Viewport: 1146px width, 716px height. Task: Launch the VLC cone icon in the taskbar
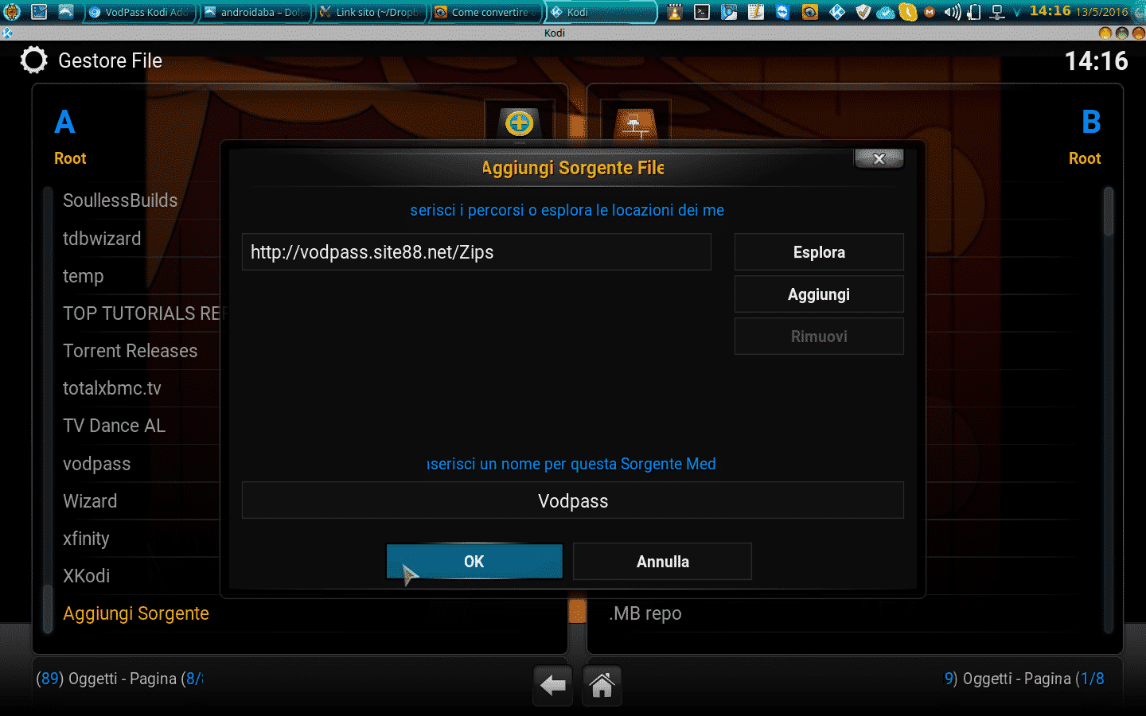675,12
